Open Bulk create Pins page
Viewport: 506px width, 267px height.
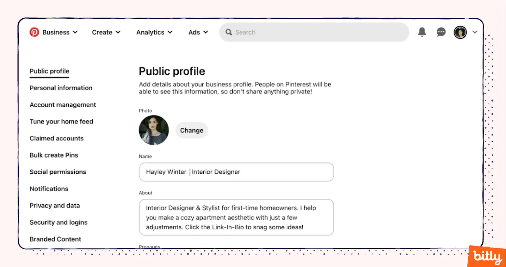pyautogui.click(x=54, y=155)
